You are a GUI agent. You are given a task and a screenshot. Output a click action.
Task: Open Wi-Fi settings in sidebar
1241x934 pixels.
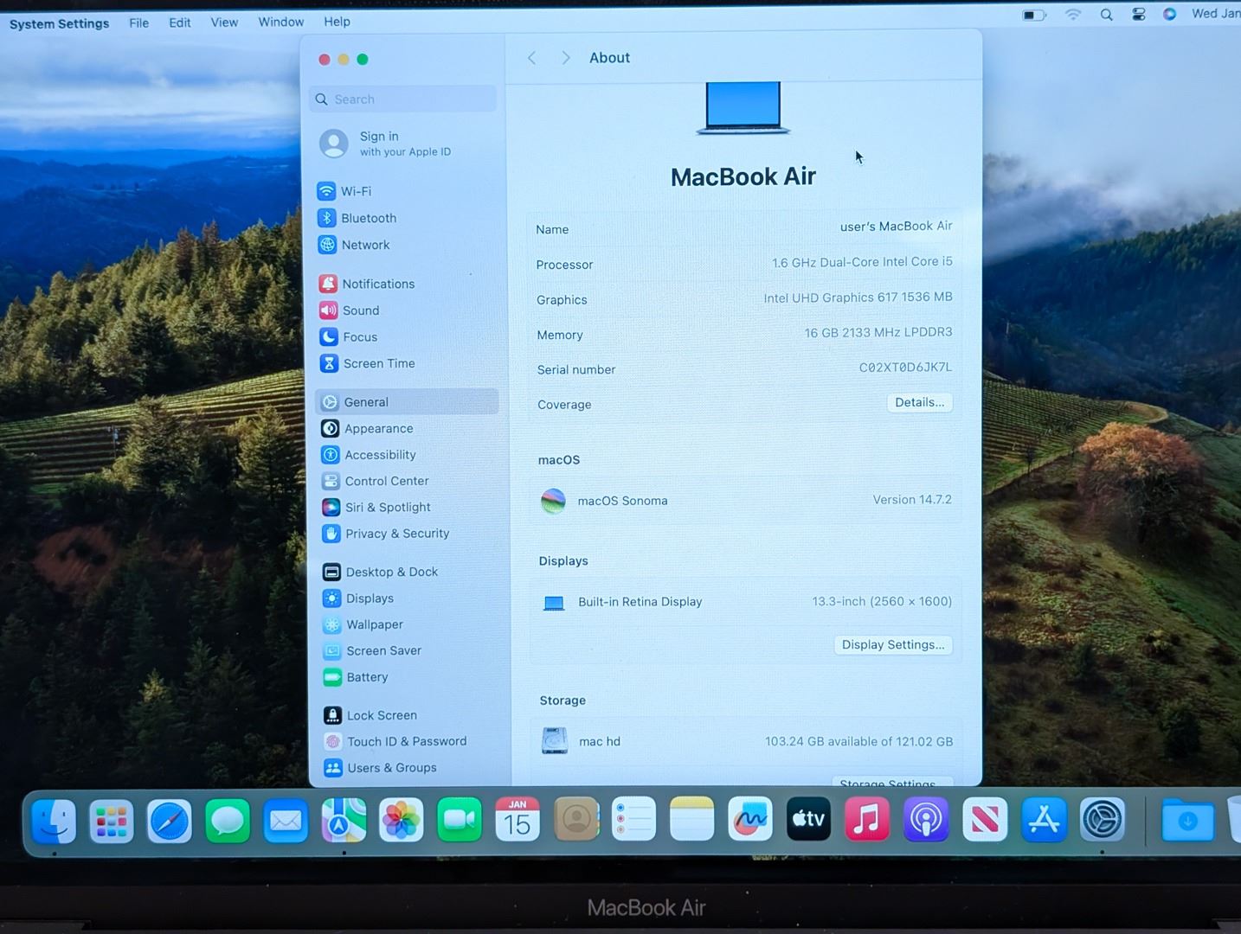[356, 191]
